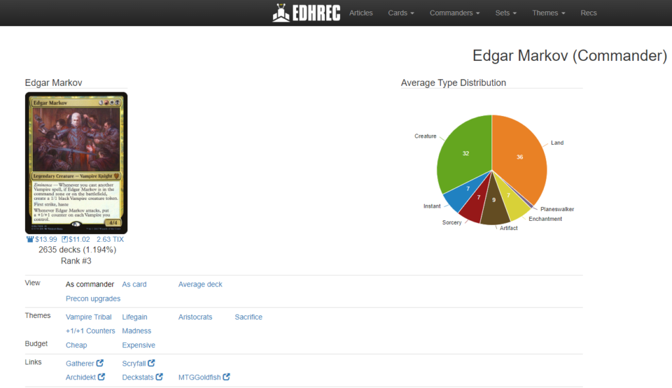Click the 'View' row label
Viewport: 672px width, 388px height.
point(33,282)
